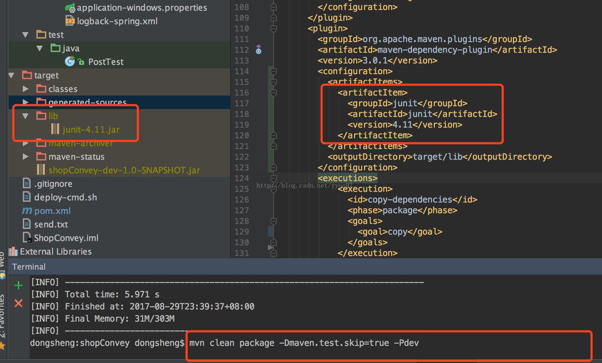
Task: Expand the maven-status folder
Action: tap(25, 157)
